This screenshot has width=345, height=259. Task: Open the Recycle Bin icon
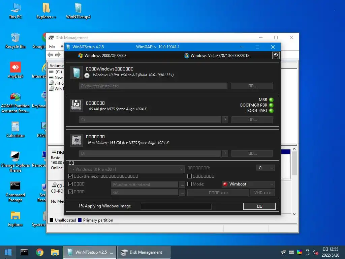[x=15, y=40]
